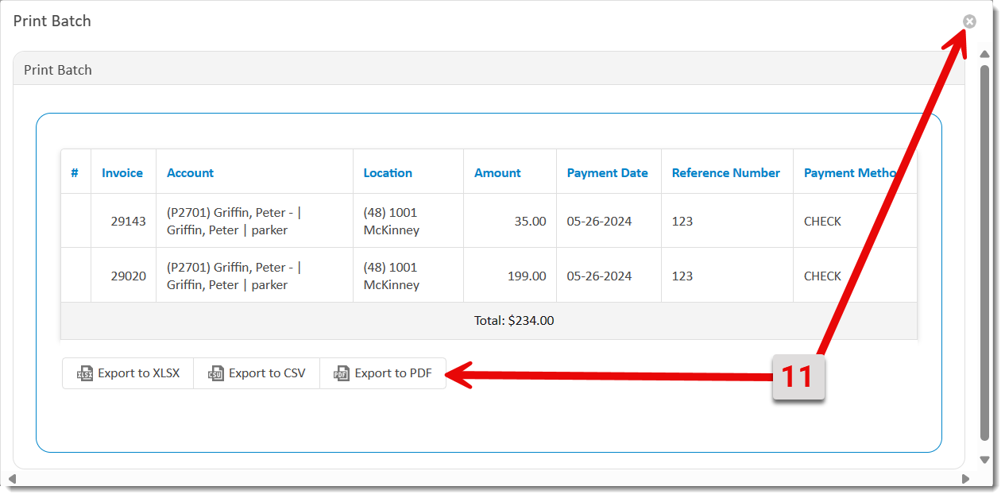1005x498 pixels.
Task: Sort by the Reference Number column header
Action: click(x=725, y=172)
